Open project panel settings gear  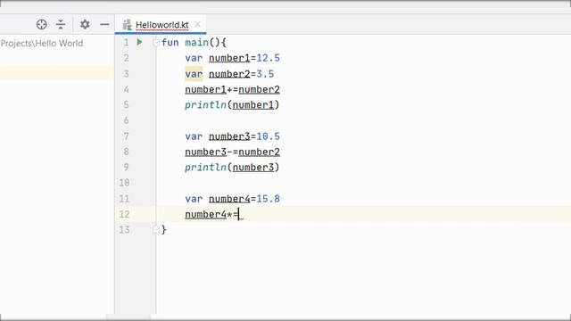[85, 24]
